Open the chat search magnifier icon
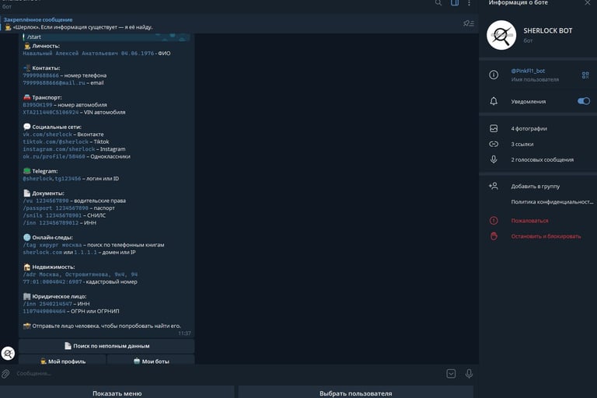This screenshot has height=398, width=597. click(438, 3)
